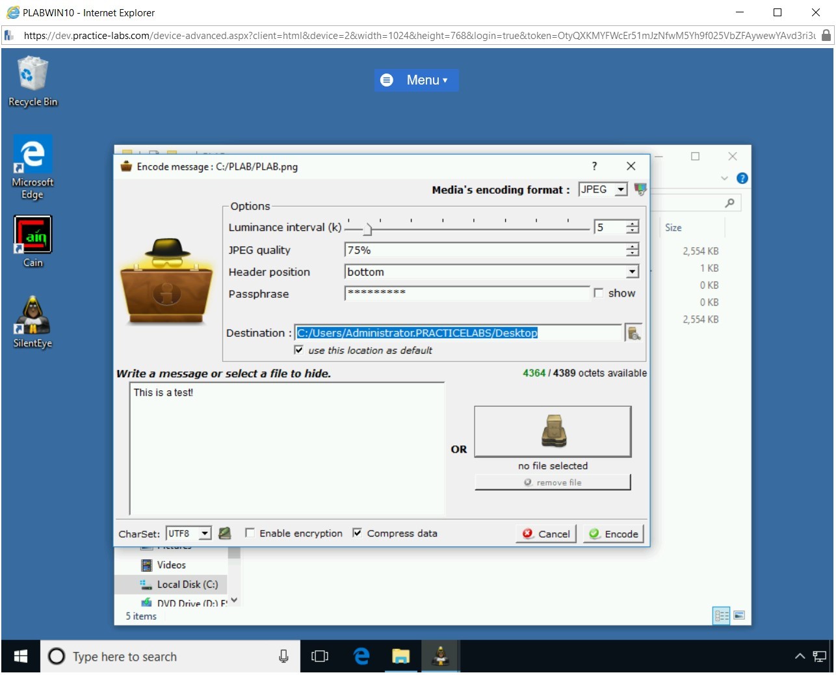
Task: Click the destination folder browse icon
Action: click(x=633, y=333)
